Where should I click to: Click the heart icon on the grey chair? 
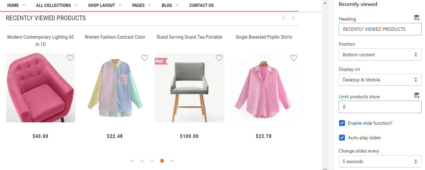tap(219, 58)
